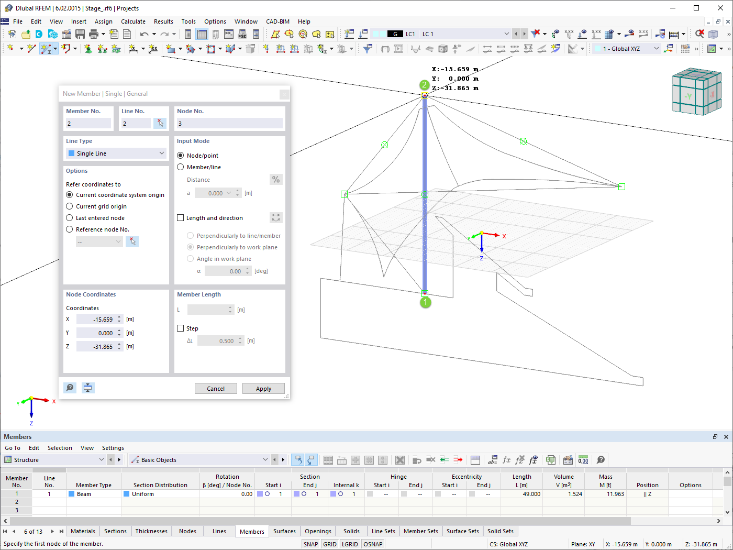Open the Insert menu
This screenshot has width=733, height=550.
[79, 21]
